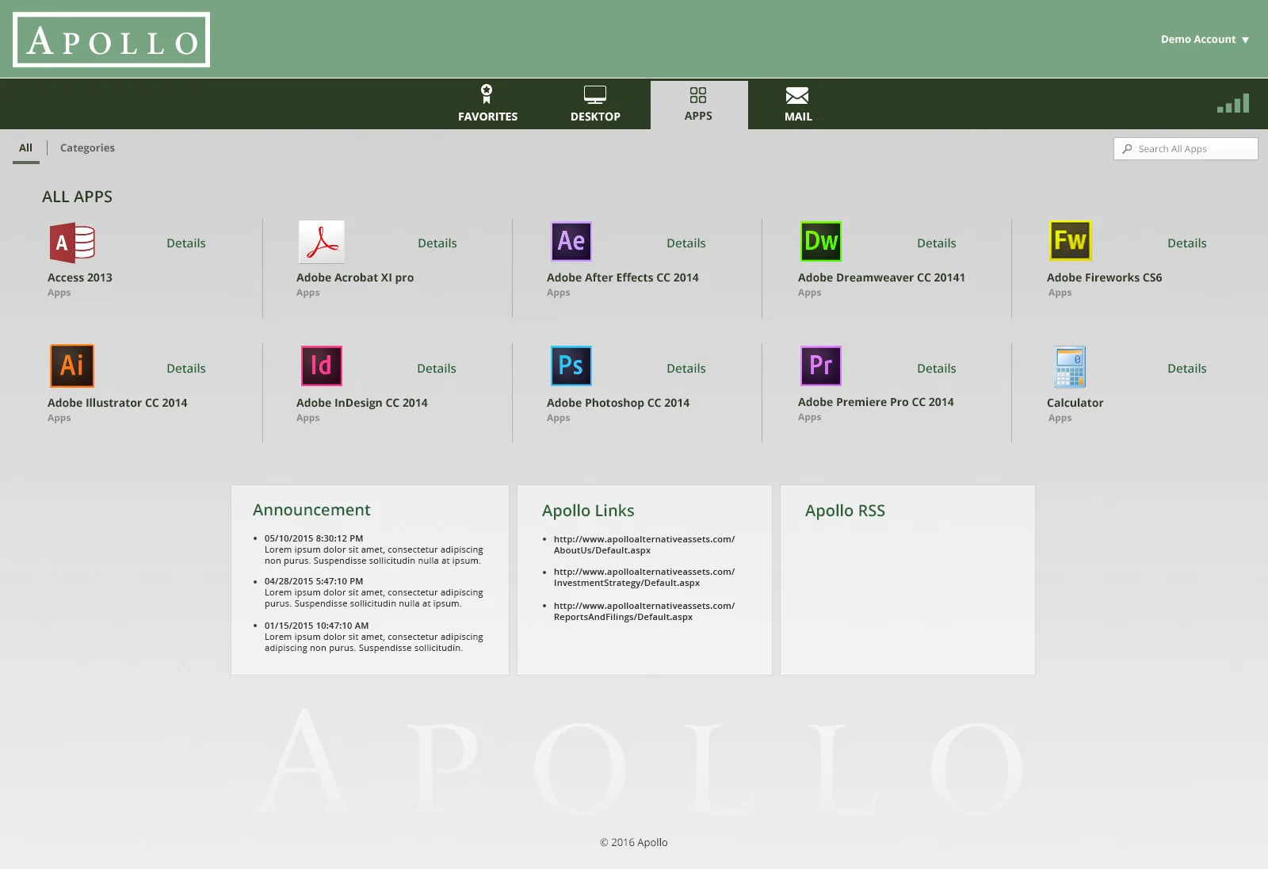
Task: Open Details for Adobe Dreamweaver
Action: coord(937,243)
